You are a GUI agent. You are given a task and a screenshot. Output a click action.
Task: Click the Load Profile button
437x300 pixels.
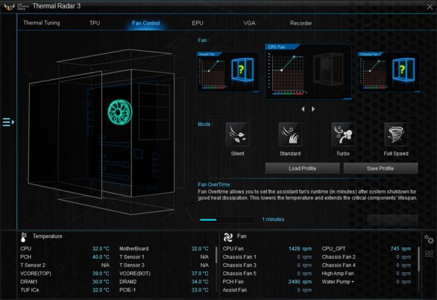click(x=303, y=168)
